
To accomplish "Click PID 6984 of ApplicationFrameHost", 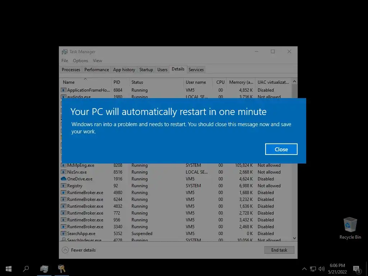I will pos(118,90).
